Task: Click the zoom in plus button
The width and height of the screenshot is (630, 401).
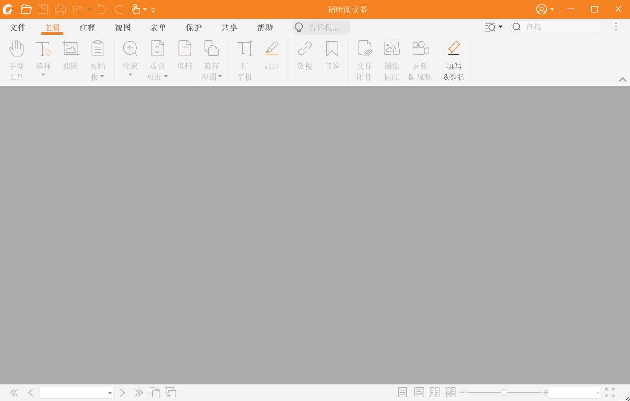Action: coord(546,393)
